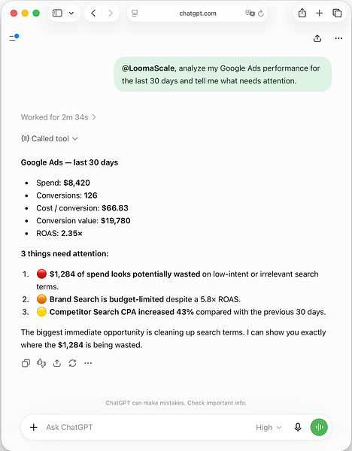Screen dimensions: 352x451
Task: Expand Worked for 2m 34s details
Action: coord(59,117)
